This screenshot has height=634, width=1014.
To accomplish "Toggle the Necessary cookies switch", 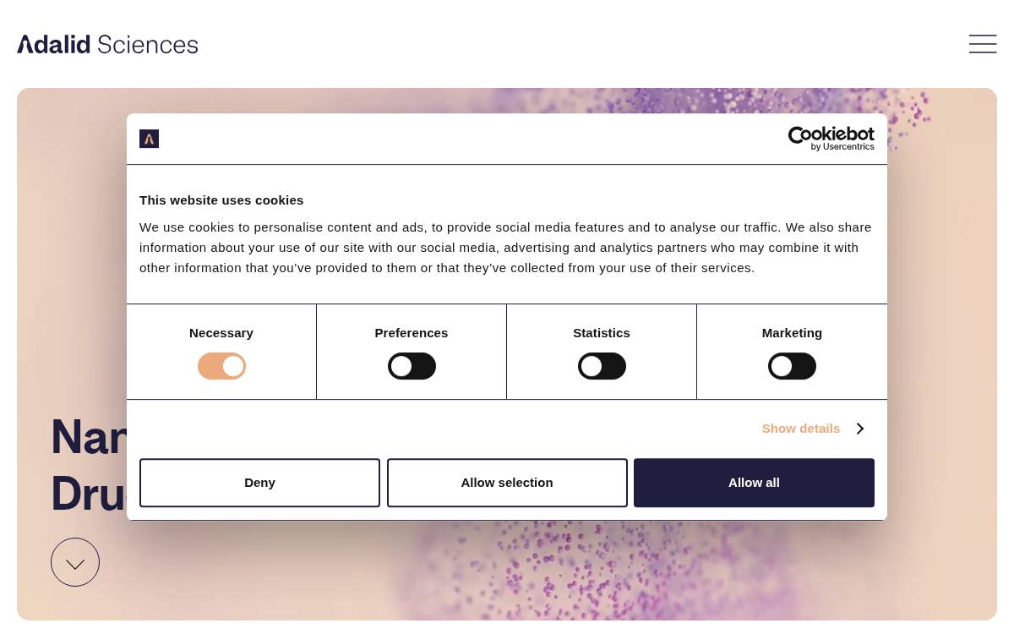I will (221, 366).
